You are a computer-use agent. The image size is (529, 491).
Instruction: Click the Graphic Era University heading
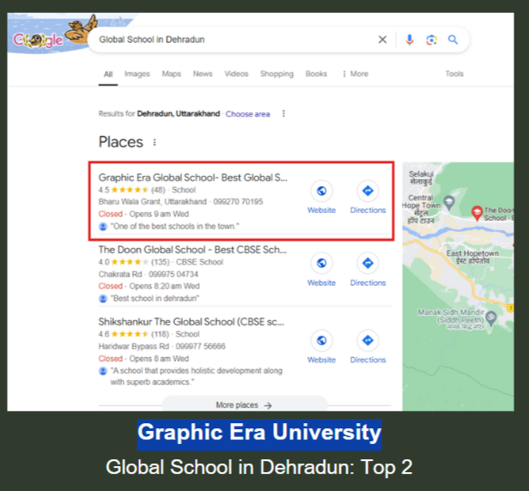(x=259, y=434)
